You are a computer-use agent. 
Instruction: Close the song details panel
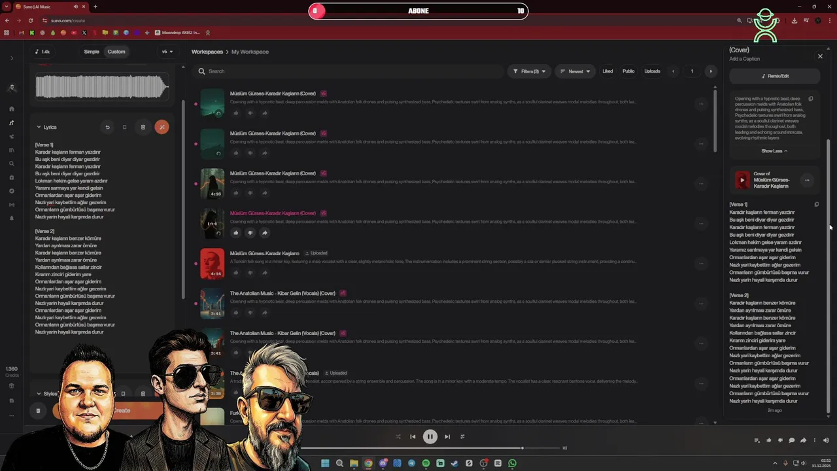[820, 56]
